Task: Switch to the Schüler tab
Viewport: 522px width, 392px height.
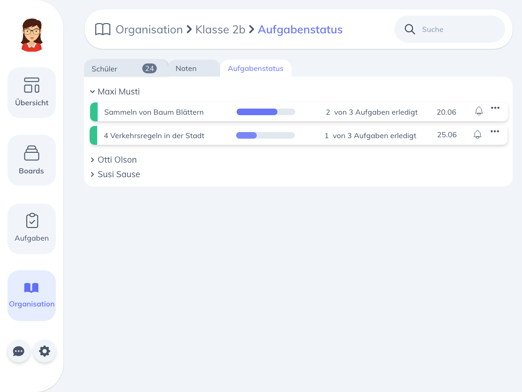Action: (x=126, y=68)
